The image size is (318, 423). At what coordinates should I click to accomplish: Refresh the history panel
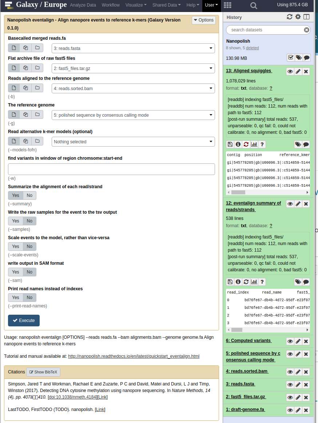pos(290,17)
